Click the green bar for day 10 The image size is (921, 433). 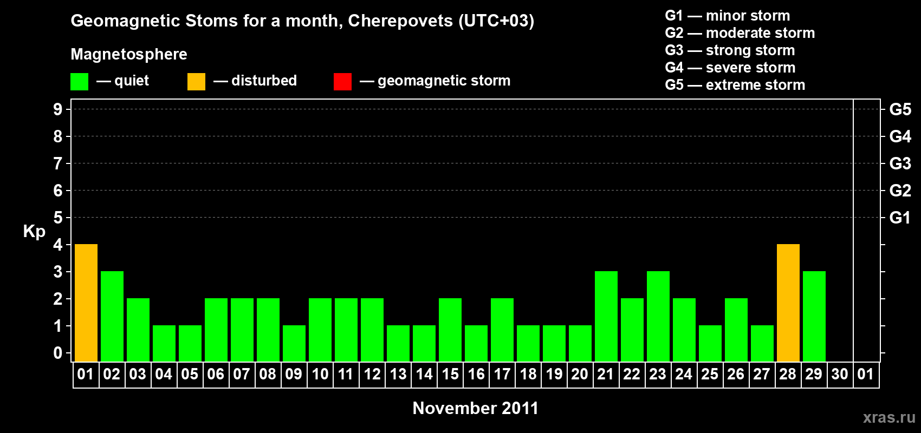pos(320,330)
